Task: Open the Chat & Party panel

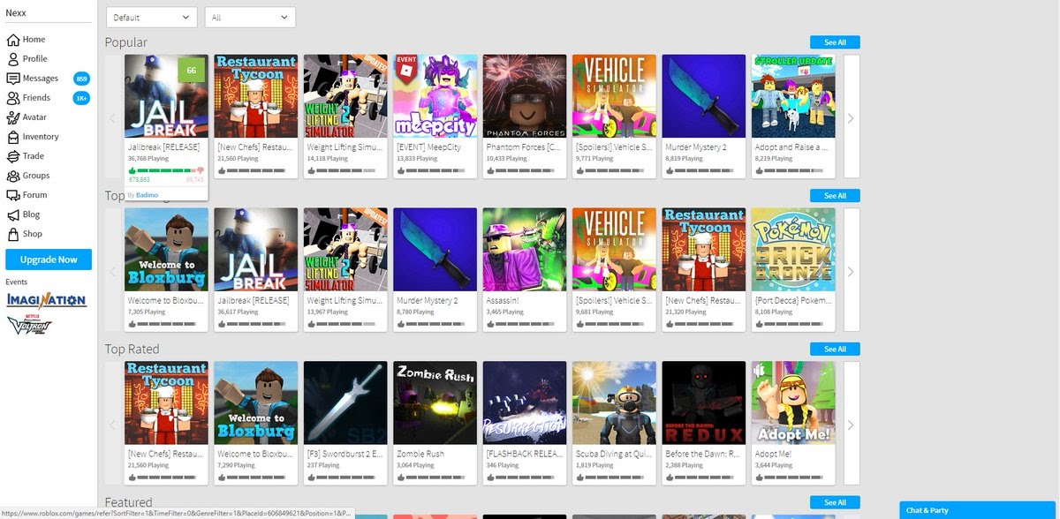Action: click(979, 510)
